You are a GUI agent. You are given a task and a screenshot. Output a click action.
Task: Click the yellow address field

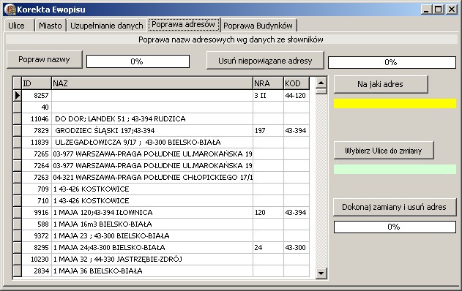click(x=395, y=103)
